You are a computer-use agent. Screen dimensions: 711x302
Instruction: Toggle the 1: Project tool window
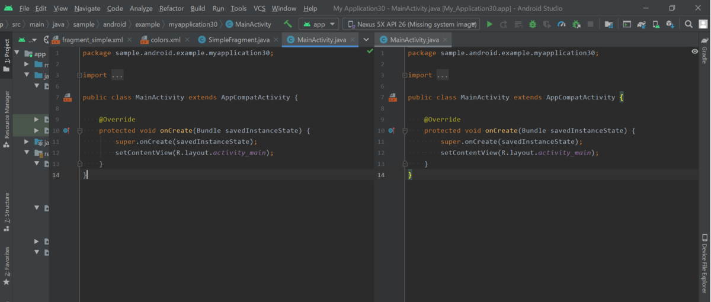[7, 56]
